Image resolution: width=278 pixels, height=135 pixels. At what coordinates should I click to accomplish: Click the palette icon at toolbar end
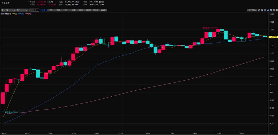point(277,10)
